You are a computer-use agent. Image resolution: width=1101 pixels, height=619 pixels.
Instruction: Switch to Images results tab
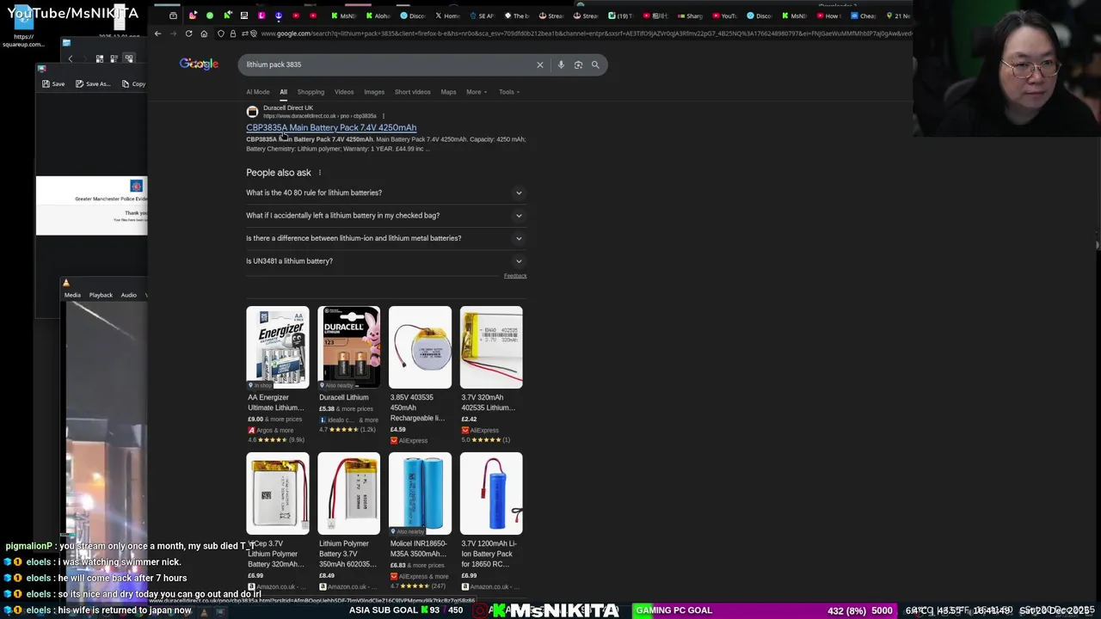pos(374,92)
